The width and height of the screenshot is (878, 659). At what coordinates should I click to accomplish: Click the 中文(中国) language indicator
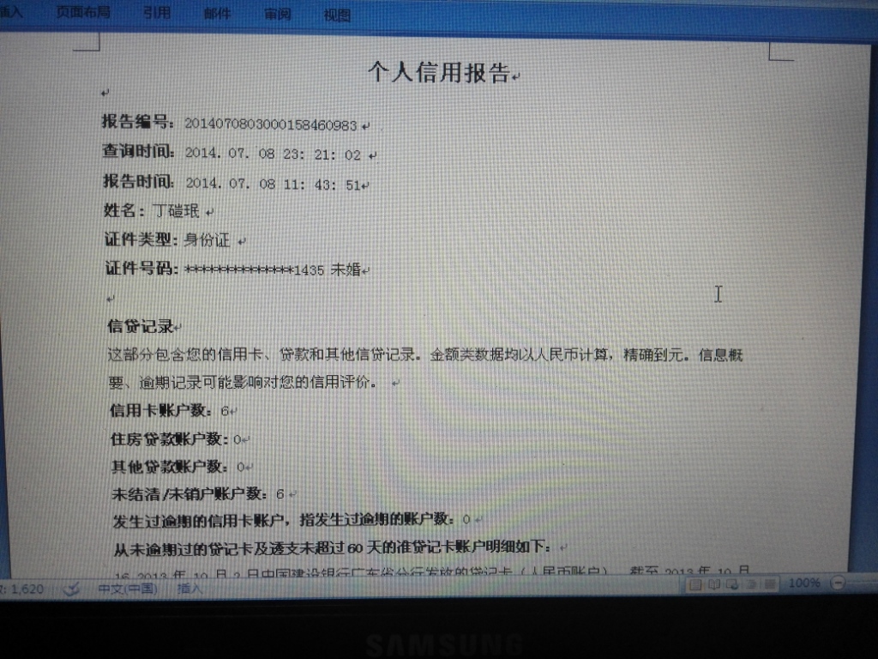[128, 589]
